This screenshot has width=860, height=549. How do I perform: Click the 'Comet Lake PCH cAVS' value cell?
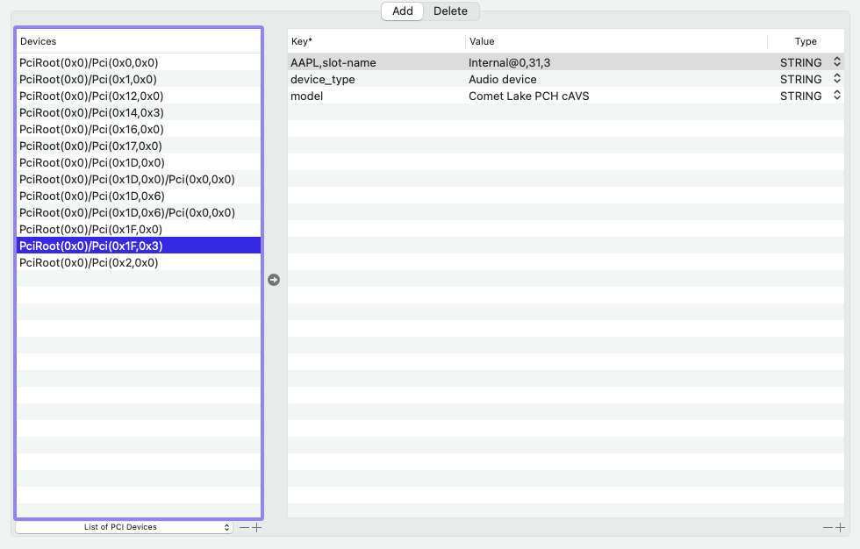(x=528, y=96)
